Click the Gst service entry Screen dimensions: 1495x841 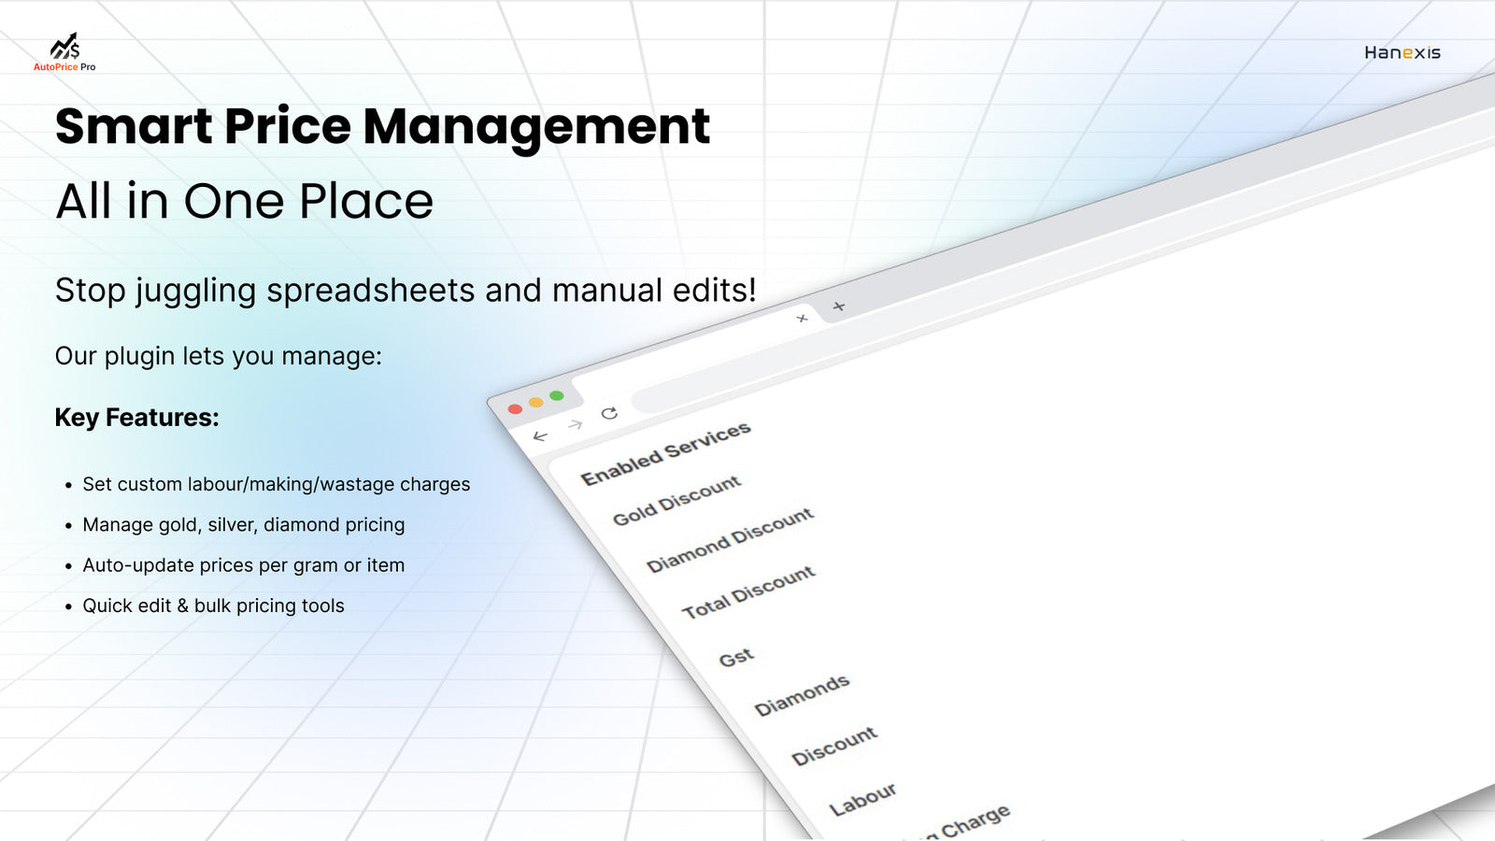(x=736, y=658)
